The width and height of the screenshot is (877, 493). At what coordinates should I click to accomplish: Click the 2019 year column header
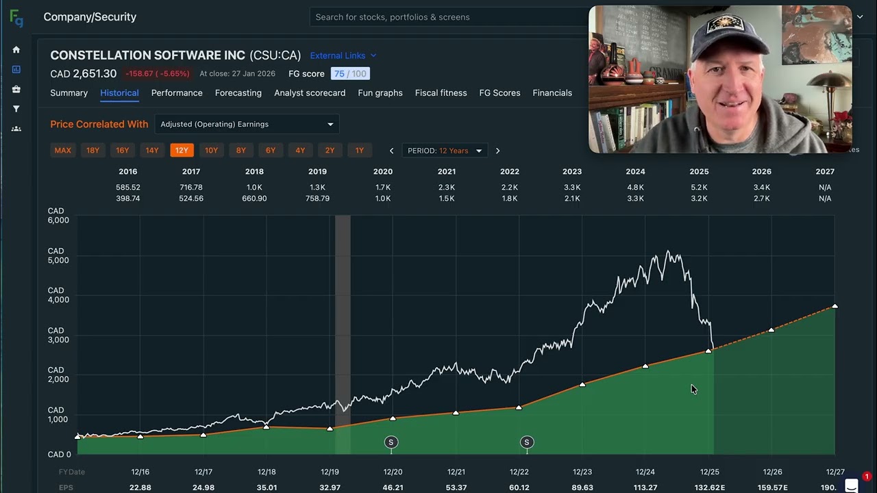[317, 172]
